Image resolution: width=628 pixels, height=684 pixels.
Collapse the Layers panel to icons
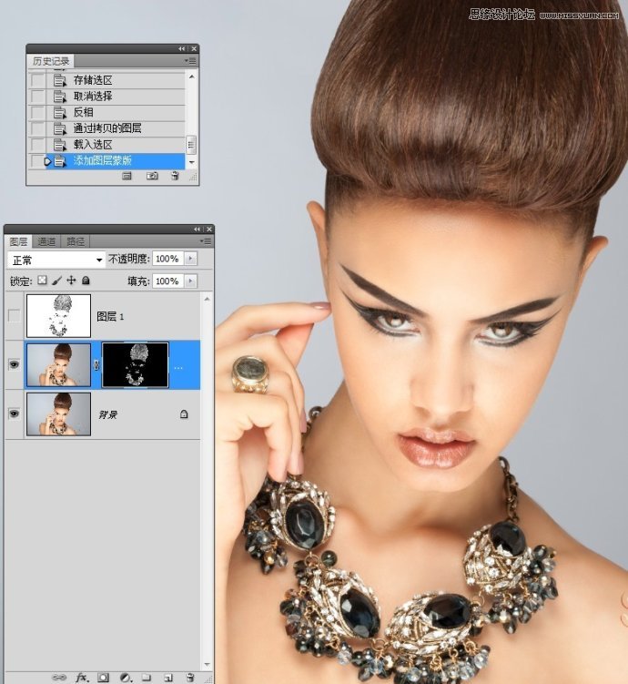(197, 229)
